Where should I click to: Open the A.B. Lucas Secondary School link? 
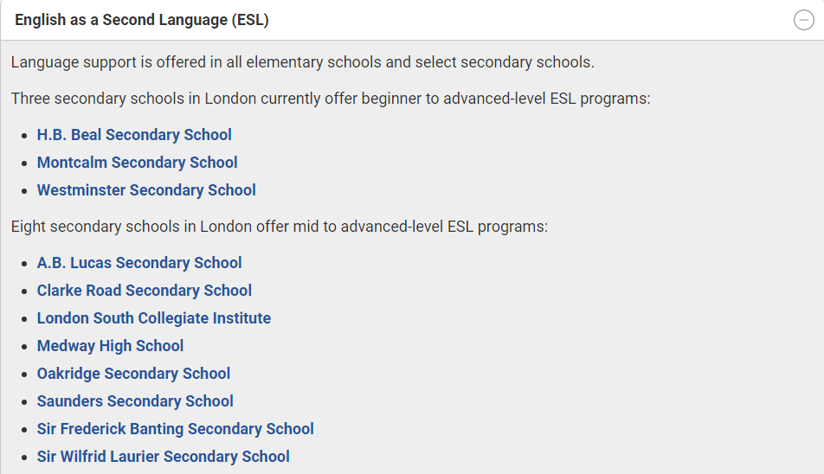point(139,263)
